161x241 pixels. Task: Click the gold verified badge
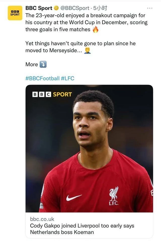pos(56,8)
